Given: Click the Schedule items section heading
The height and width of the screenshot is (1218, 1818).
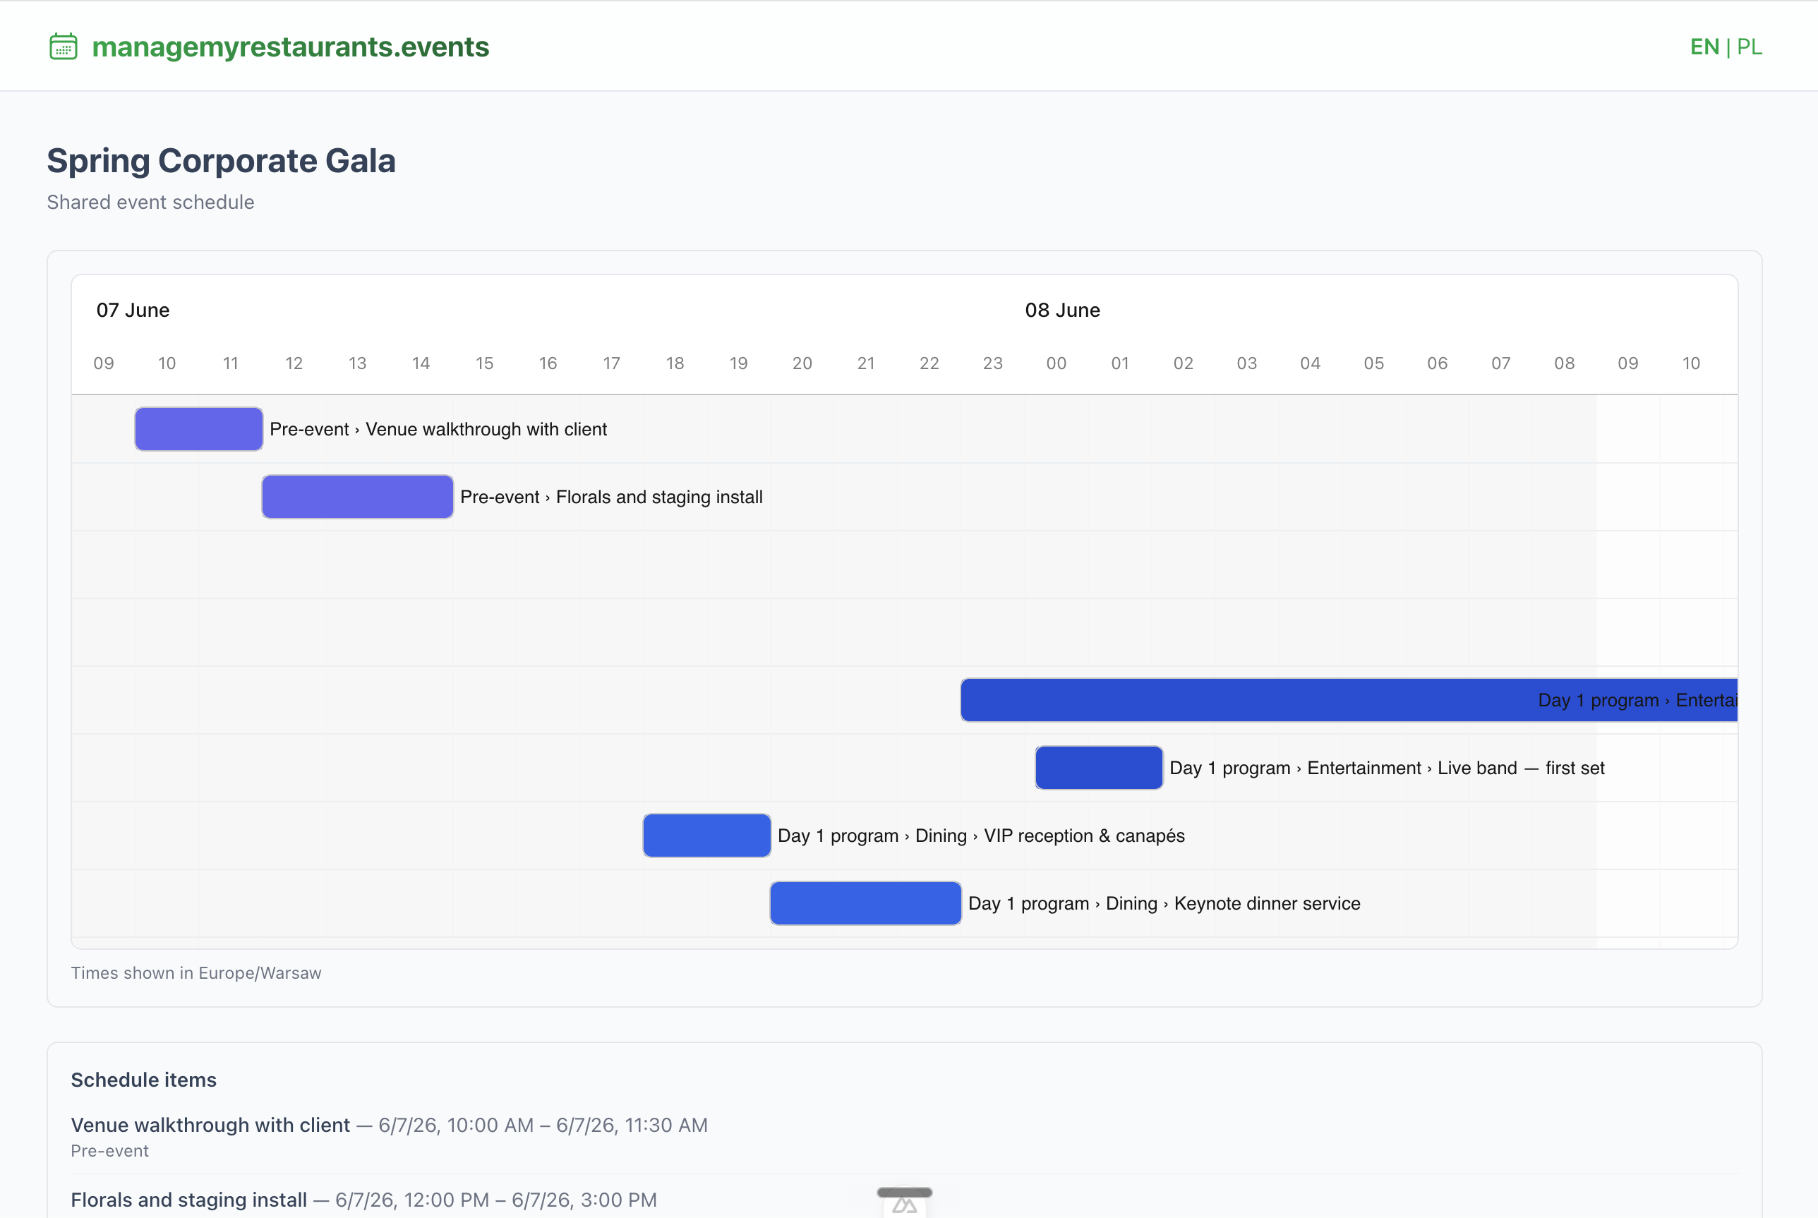Looking at the screenshot, I should pos(144,1080).
